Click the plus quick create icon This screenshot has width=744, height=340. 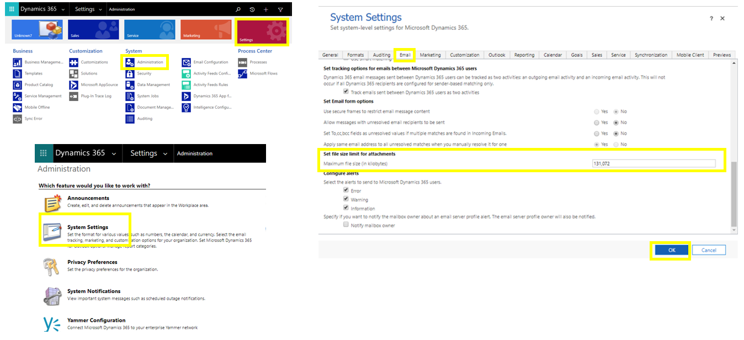[266, 9]
